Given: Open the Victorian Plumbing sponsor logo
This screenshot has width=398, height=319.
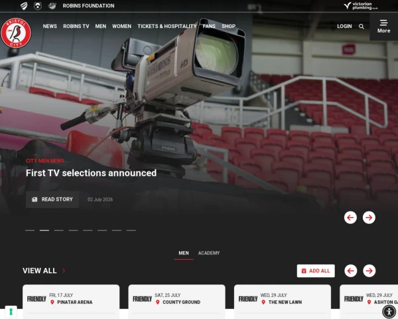Looking at the screenshot, I should coord(361,6).
